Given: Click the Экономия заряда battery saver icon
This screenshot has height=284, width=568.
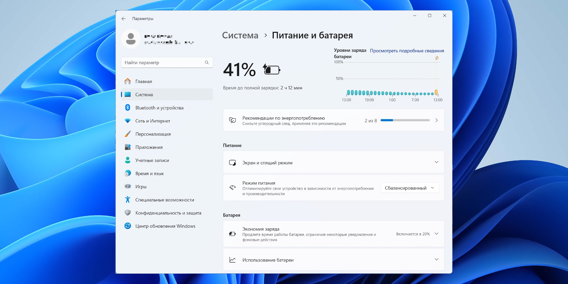Looking at the screenshot, I should click(x=232, y=234).
